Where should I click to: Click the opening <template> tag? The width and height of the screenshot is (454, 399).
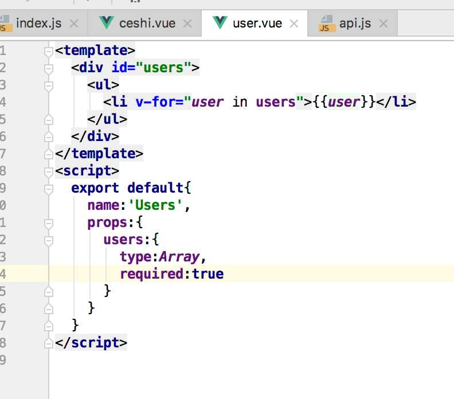pos(95,50)
